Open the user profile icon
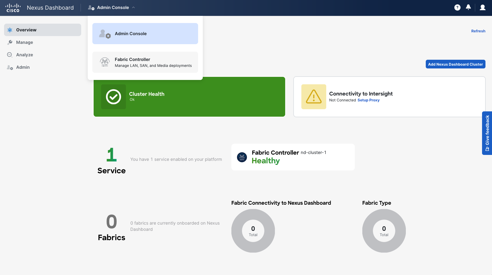Screen dimensions: 492x275 pyautogui.click(x=482, y=7)
